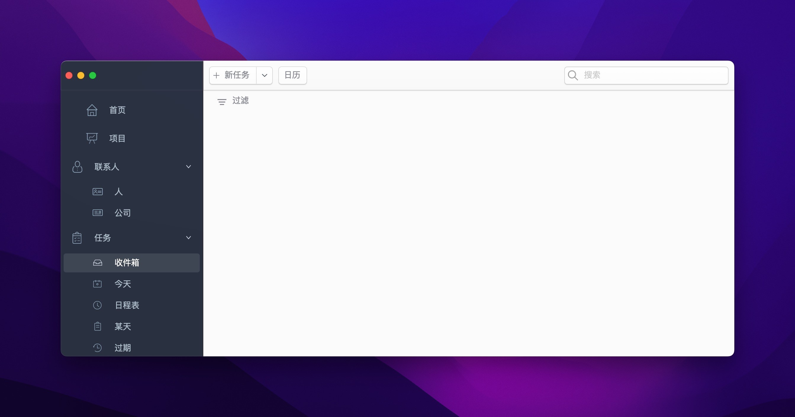Image resolution: width=795 pixels, height=417 pixels.
Task: Open the dropdown arrow next to 新任务
Action: point(265,75)
